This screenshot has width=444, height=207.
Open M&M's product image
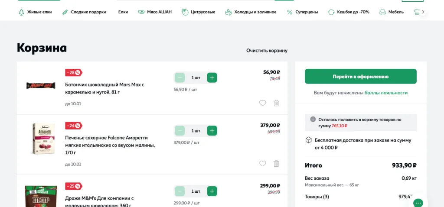(x=41, y=196)
